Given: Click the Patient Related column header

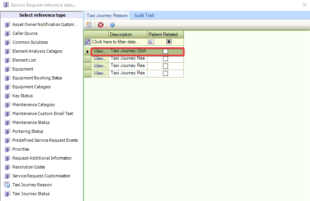Looking at the screenshot, I should pos(165,34).
